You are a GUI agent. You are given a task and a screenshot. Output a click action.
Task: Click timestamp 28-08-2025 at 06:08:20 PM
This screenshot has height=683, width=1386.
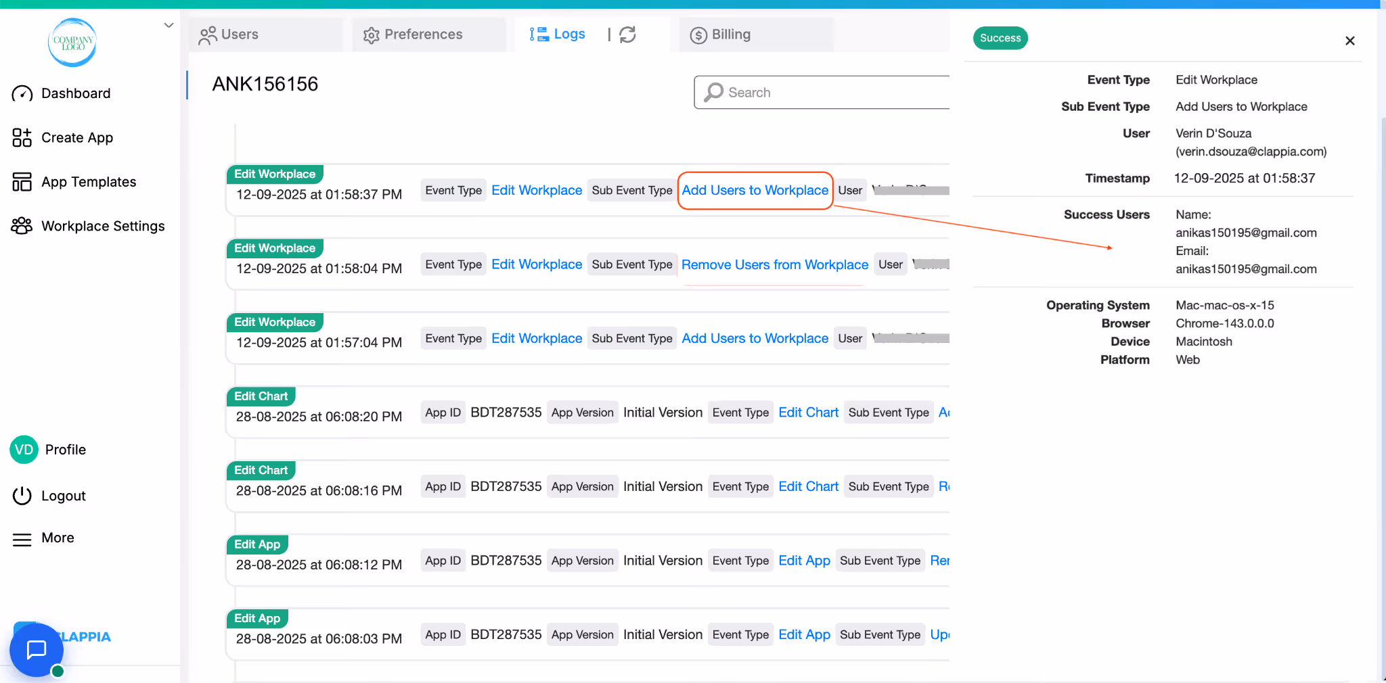319,417
